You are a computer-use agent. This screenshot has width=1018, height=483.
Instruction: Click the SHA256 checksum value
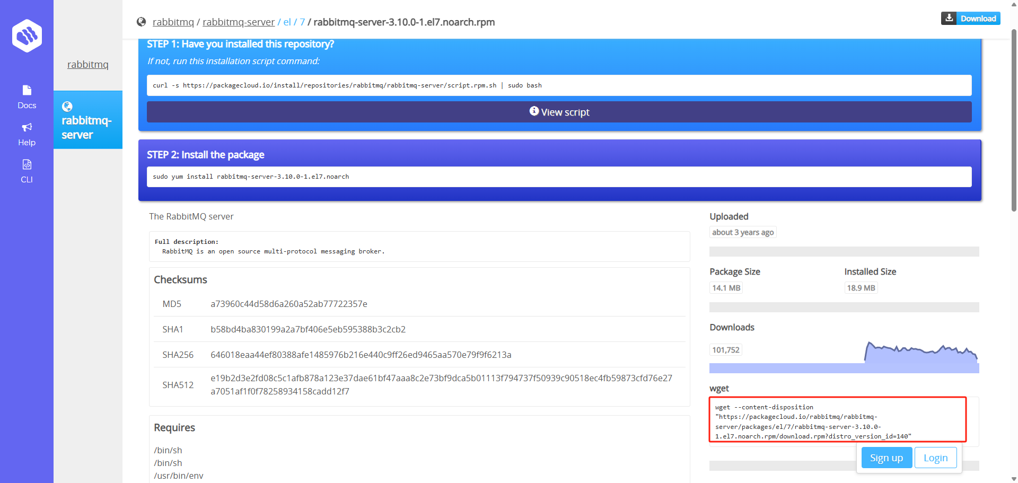(361, 355)
